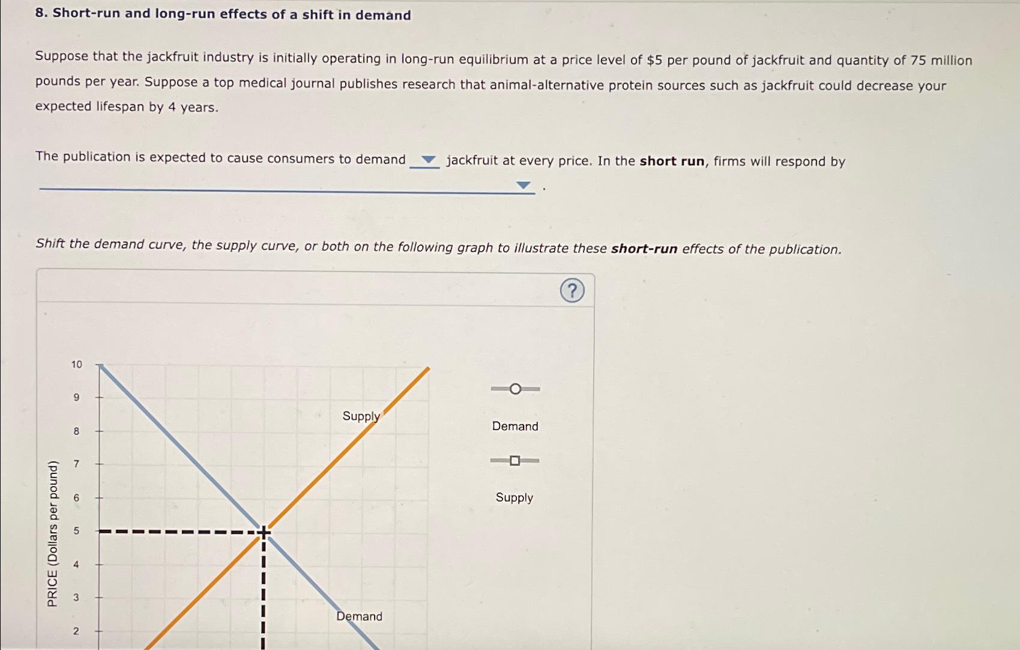Open the question mark help icon on graph
Viewport: 1020px width, 650px height.
point(572,291)
